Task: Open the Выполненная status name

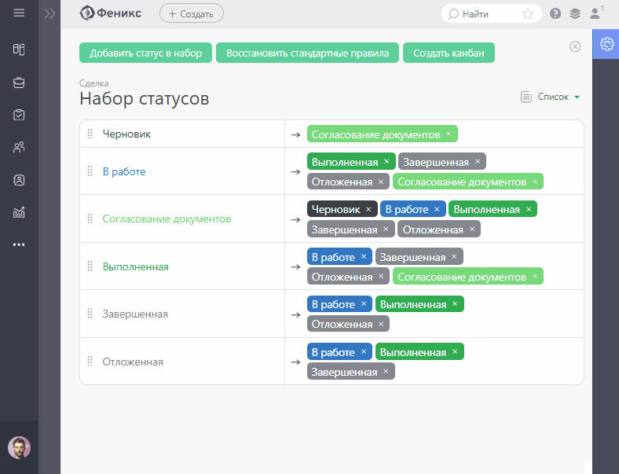Action: pos(135,266)
